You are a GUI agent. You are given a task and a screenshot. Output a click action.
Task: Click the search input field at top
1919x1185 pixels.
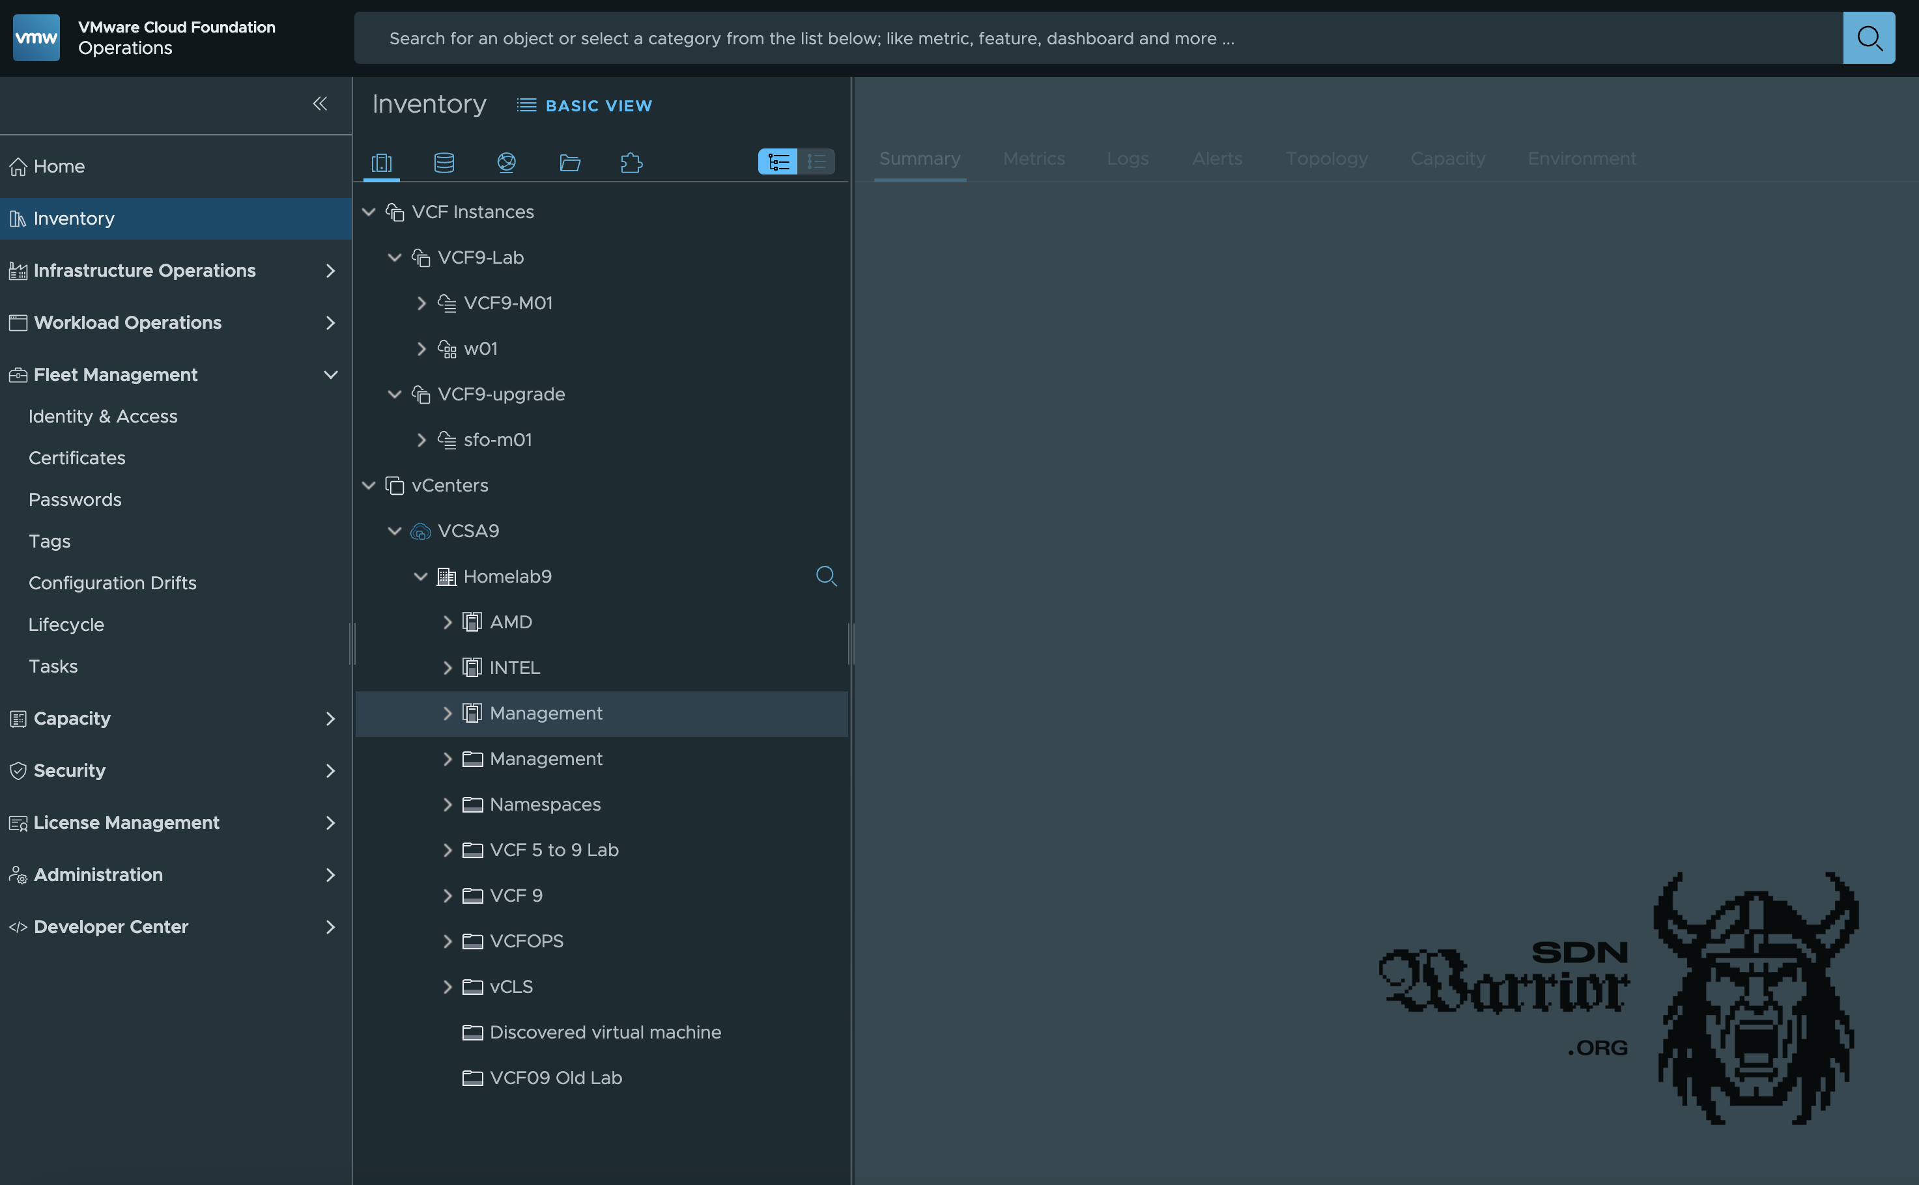(1098, 38)
